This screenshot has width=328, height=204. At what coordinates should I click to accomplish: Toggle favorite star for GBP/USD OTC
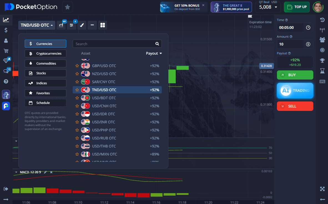(x=77, y=66)
